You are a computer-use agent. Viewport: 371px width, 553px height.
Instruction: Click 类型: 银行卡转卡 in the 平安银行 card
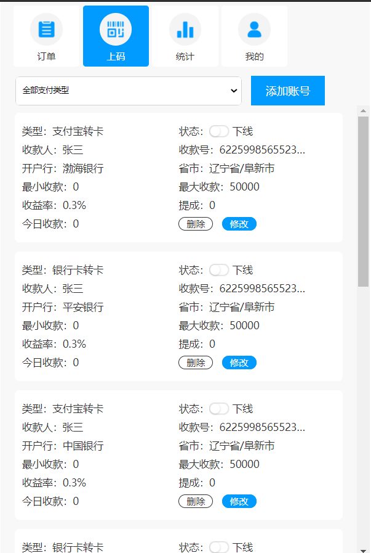63,270
